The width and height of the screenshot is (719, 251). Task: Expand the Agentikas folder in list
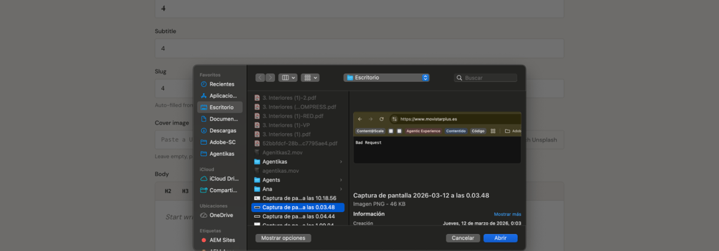tap(341, 161)
